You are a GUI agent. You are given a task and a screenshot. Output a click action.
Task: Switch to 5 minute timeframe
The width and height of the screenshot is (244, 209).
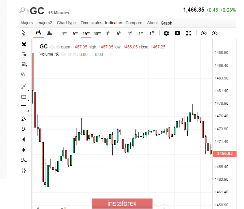[75, 33]
